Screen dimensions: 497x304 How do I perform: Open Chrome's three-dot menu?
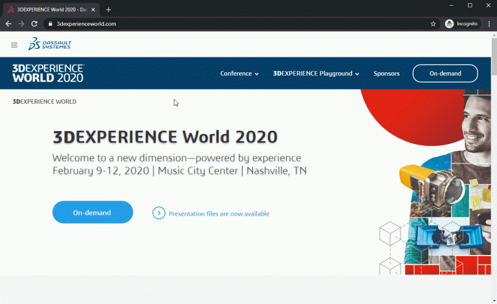point(489,24)
